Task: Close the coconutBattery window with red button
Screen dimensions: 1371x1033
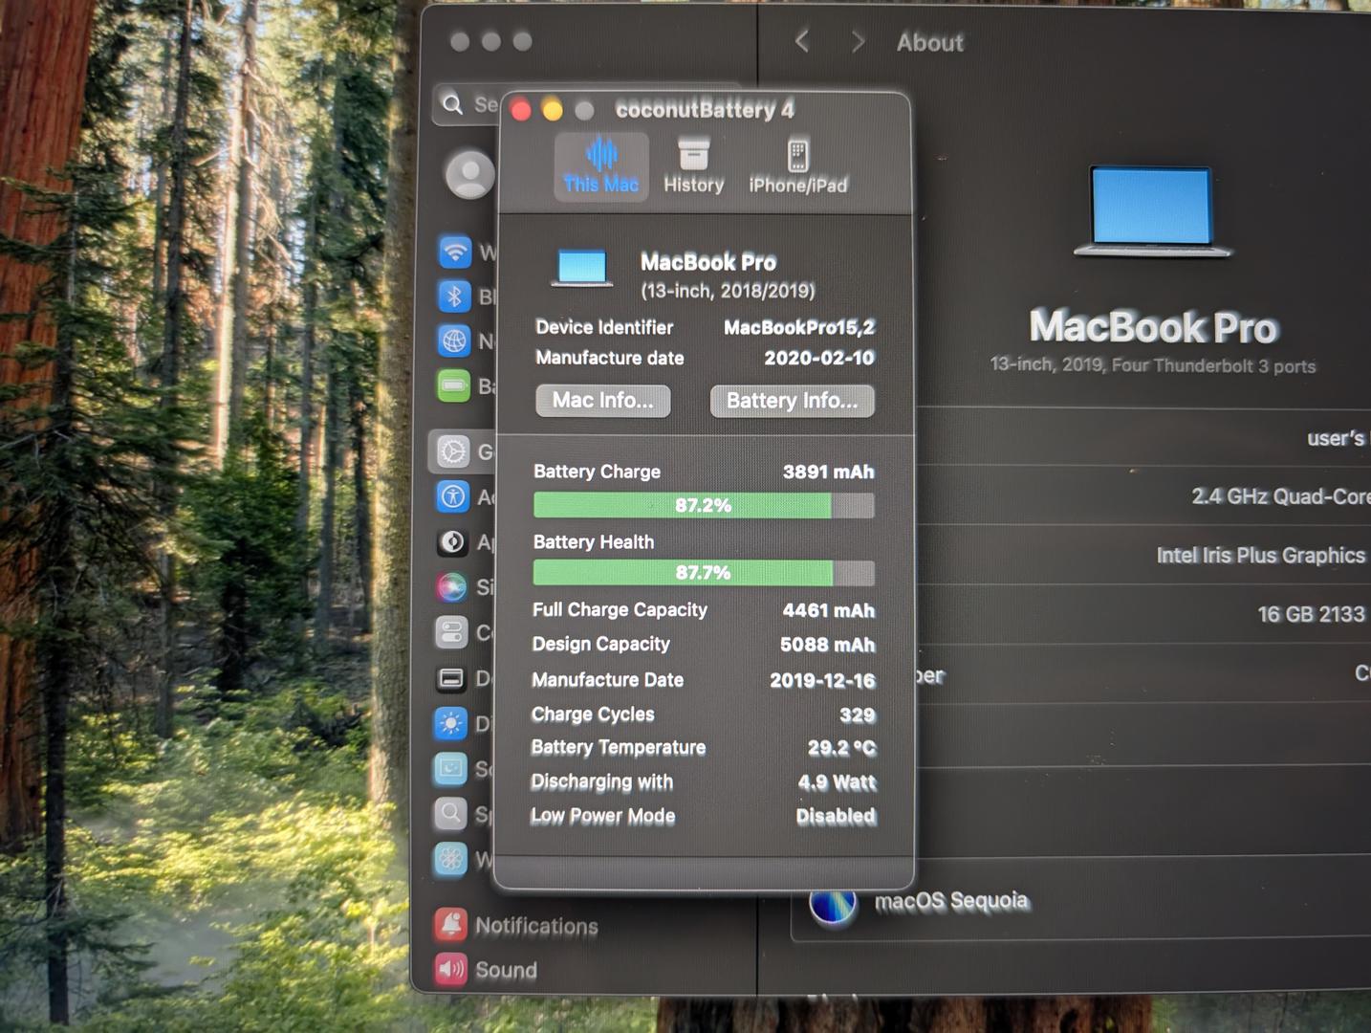Action: [521, 111]
